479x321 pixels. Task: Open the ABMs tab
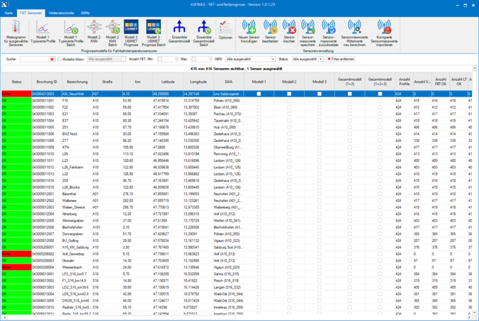point(85,13)
